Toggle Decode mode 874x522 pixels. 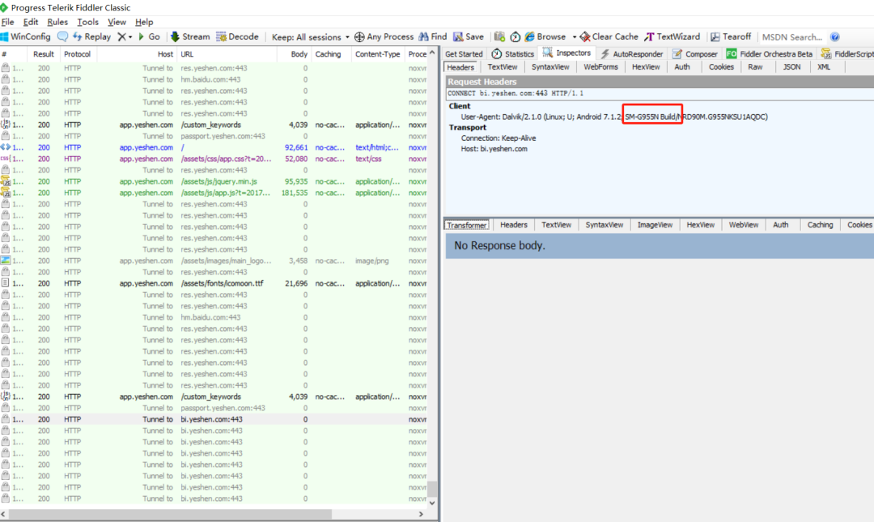coord(237,36)
